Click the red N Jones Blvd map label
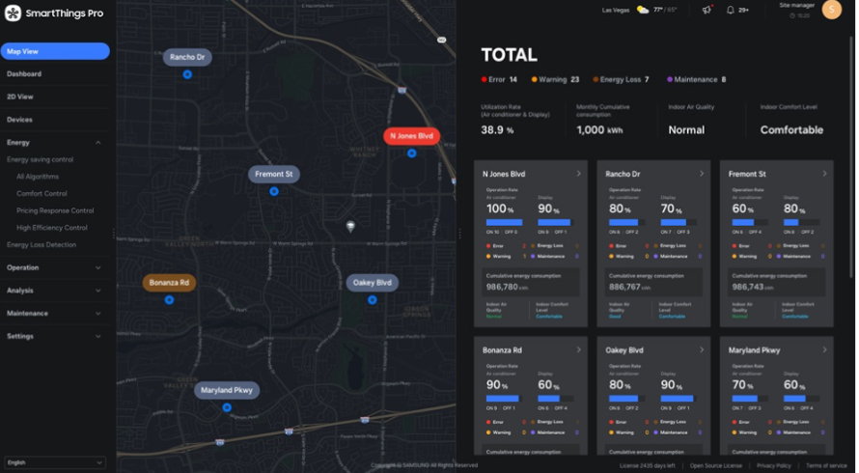This screenshot has width=859, height=473. point(411,136)
